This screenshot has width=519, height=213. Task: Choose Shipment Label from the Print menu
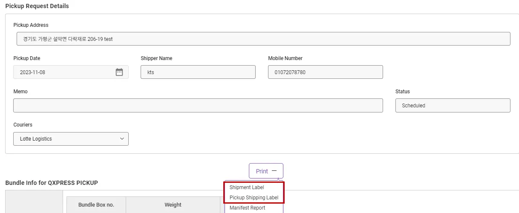[x=247, y=187]
